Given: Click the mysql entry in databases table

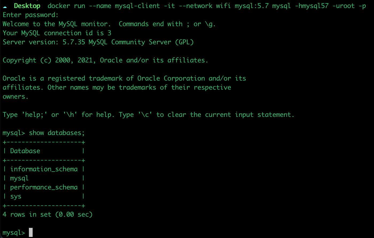Looking at the screenshot, I should coord(19,178).
